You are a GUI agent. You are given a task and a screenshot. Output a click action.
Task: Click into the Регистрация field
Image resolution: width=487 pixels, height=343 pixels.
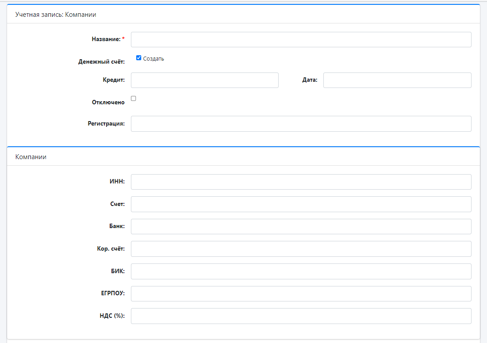[301, 124]
